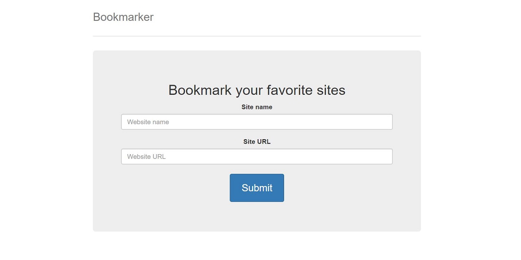Click the Website URL placeholder text
521x260 pixels.
146,156
